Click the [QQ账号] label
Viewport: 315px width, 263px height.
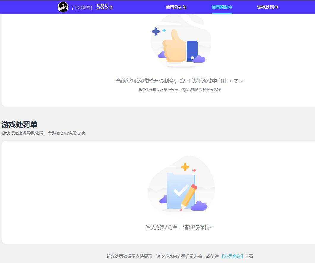tap(83, 7)
